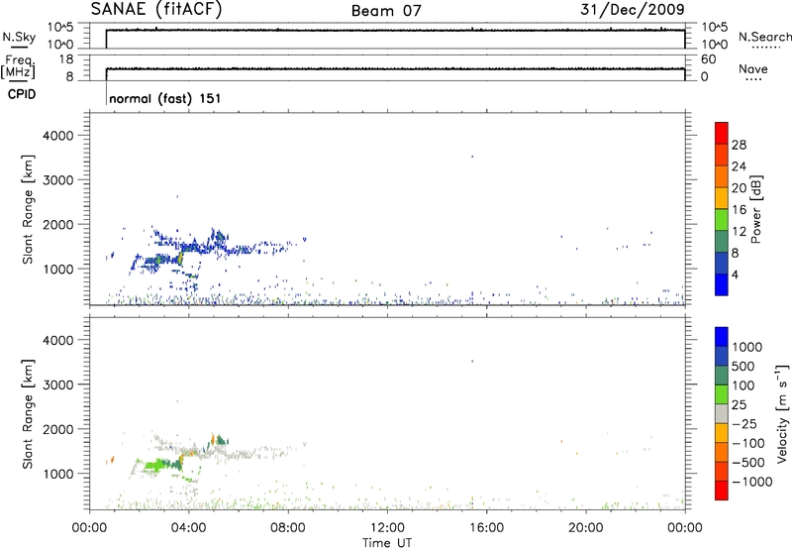The width and height of the screenshot is (792, 549).
Task: Click the 12:00 time tick label
Action: (387, 528)
